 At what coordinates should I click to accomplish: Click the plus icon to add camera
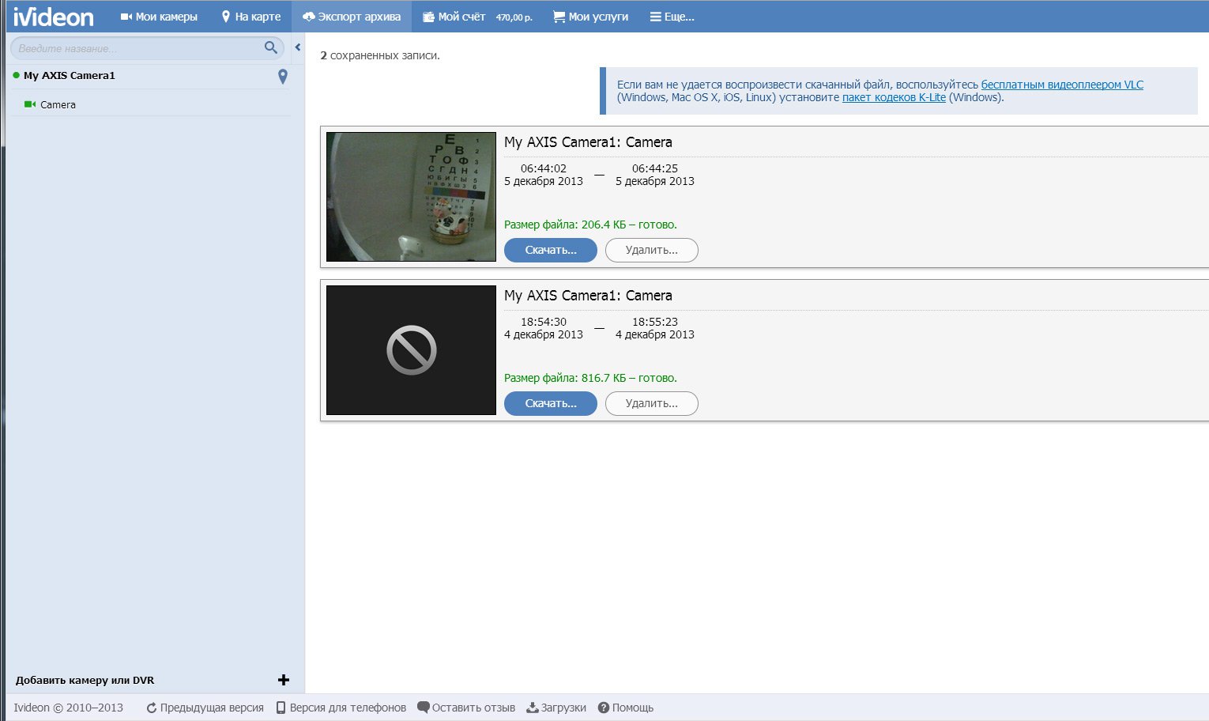[x=284, y=680]
